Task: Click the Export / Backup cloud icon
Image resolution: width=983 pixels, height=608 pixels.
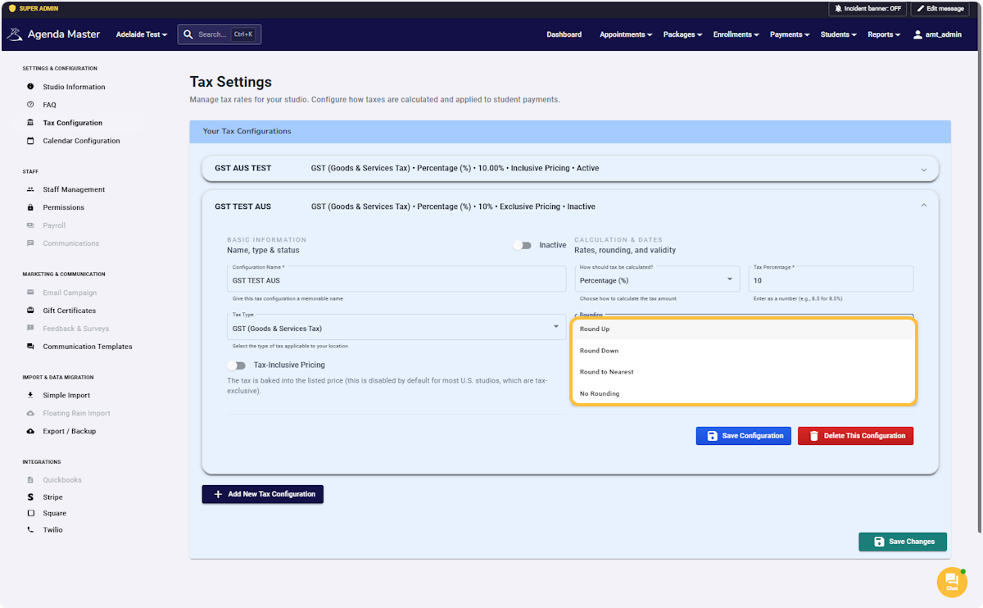Action: pos(30,431)
